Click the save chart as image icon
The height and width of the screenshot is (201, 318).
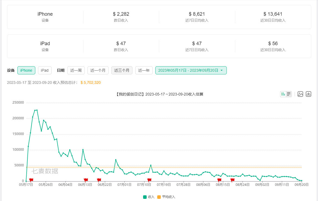[x=300, y=94]
